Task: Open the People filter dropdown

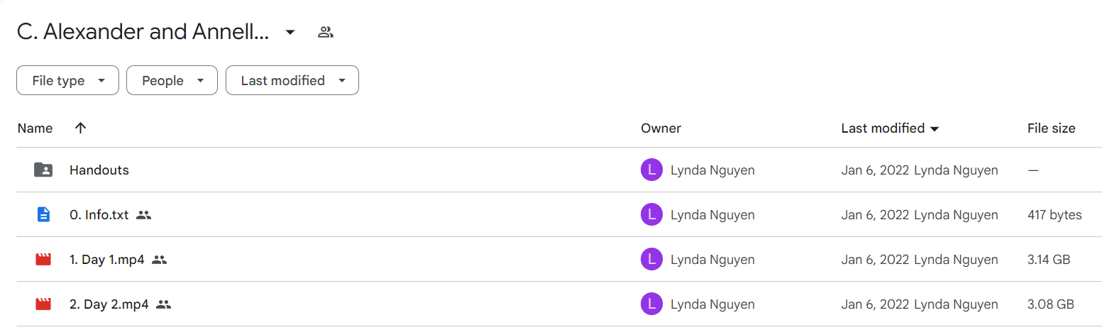Action: click(x=172, y=80)
